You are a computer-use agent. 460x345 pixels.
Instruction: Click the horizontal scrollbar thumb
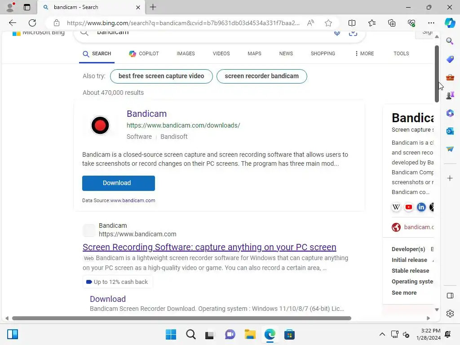(181, 318)
